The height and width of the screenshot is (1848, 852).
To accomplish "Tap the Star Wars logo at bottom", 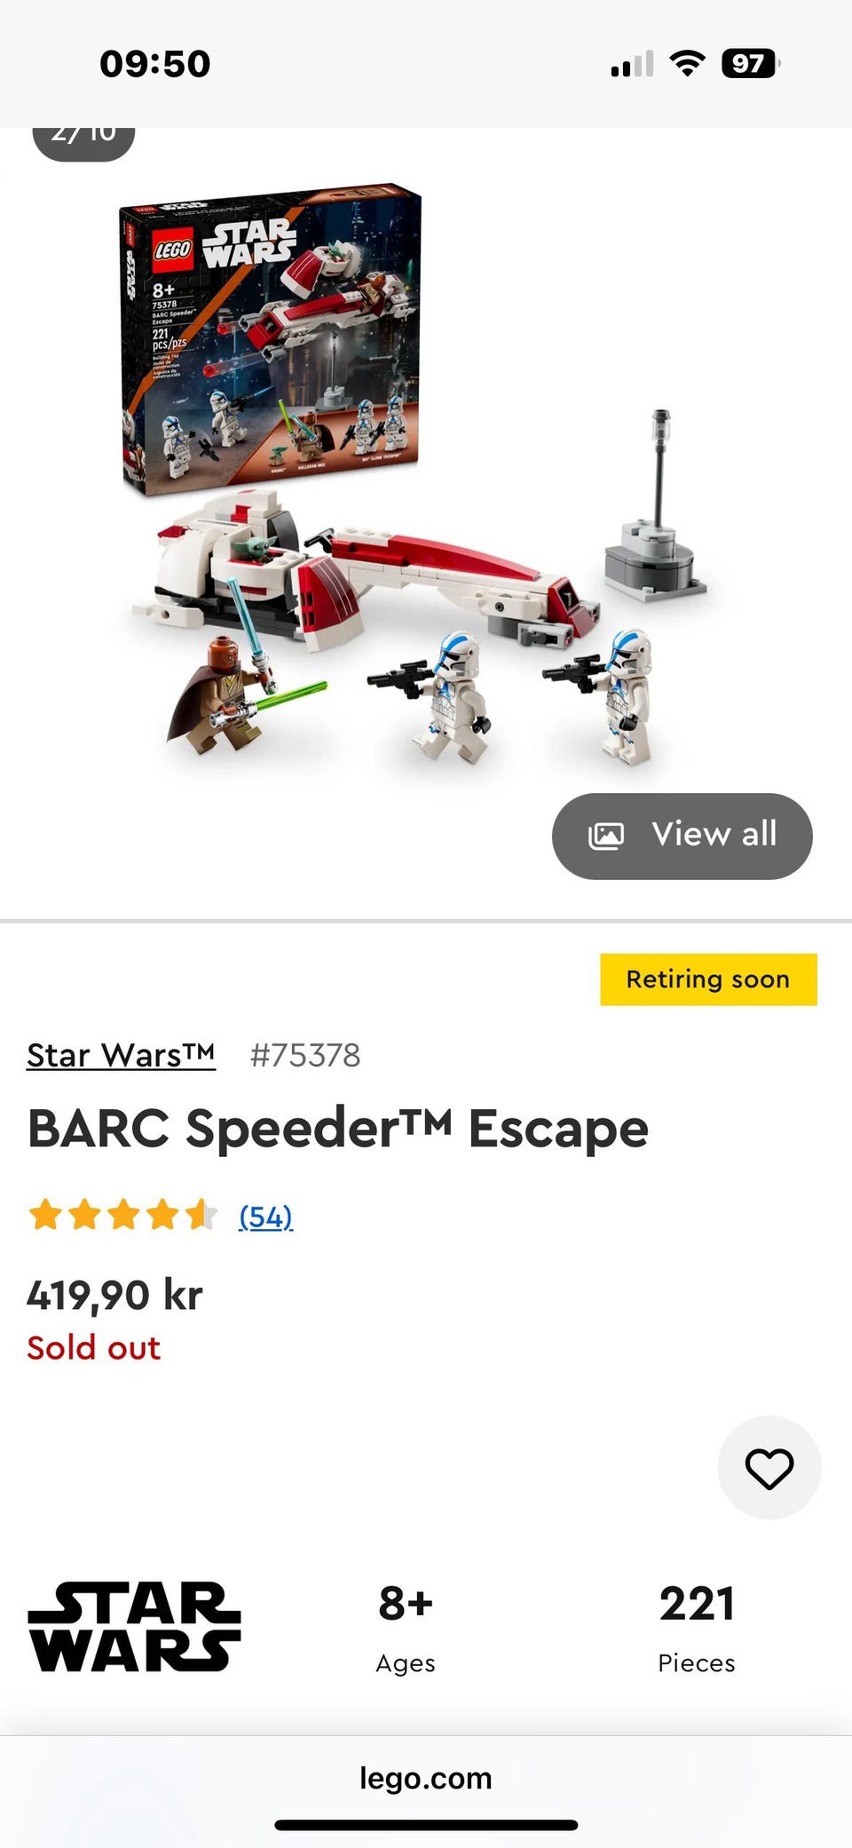I will click(x=134, y=1627).
